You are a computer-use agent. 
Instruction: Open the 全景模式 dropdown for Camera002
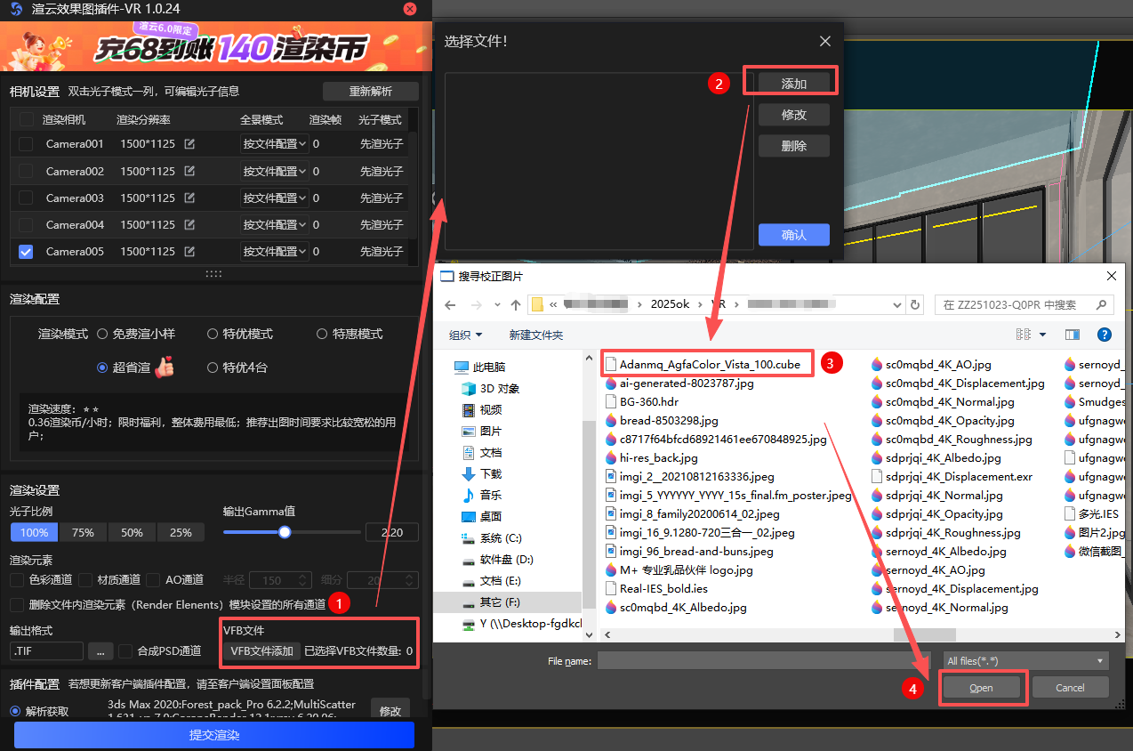[x=274, y=171]
